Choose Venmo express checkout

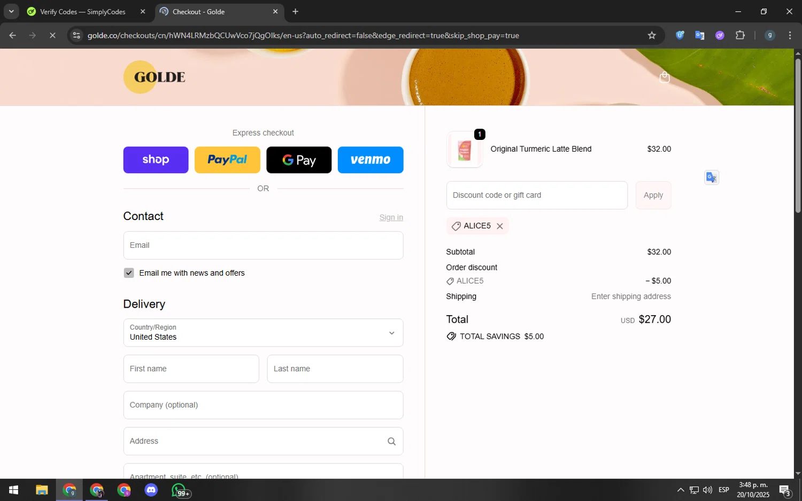(x=371, y=160)
